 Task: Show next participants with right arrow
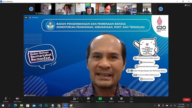pyautogui.click(x=161, y=9)
